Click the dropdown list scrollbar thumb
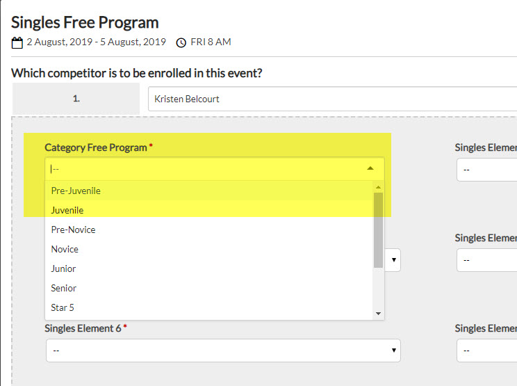The image size is (517, 386). click(378, 230)
